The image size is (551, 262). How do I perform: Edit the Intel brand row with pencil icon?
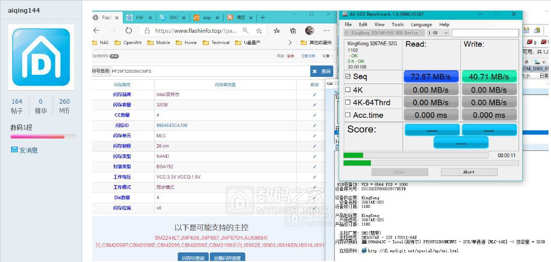coord(314,95)
